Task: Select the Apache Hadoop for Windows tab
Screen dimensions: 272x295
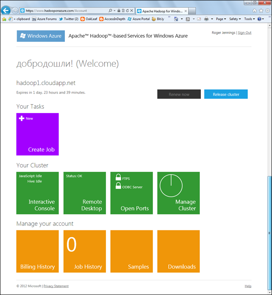Action: [x=162, y=11]
